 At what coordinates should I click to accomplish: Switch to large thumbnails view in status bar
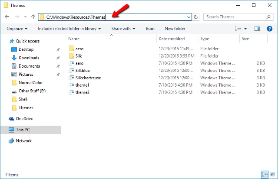pyautogui.click(x=272, y=174)
